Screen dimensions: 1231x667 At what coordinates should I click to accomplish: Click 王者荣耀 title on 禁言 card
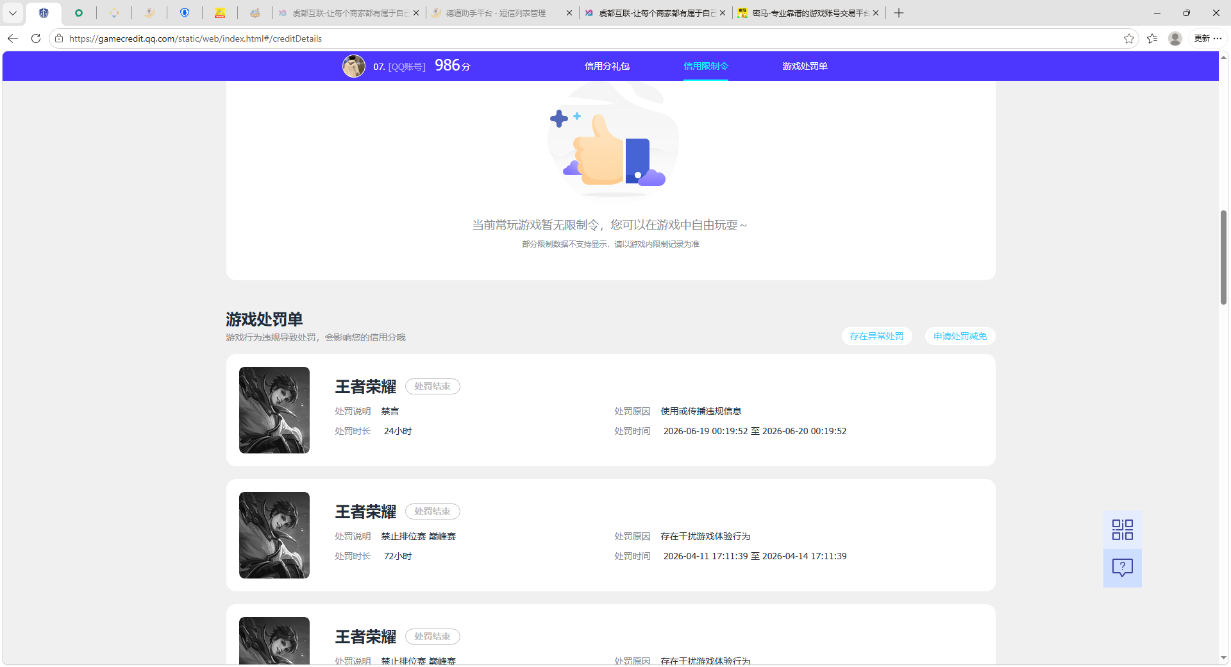(365, 387)
